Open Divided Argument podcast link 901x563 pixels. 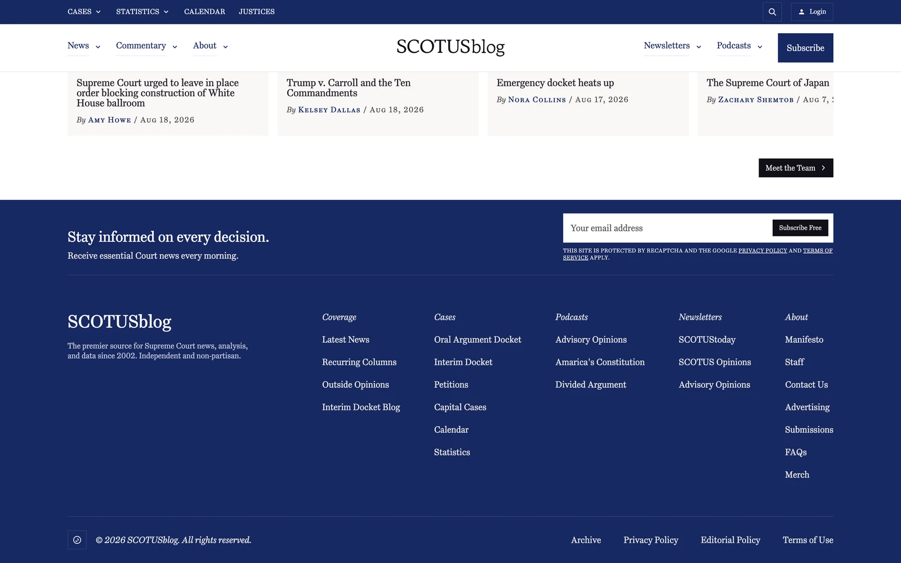[591, 385]
